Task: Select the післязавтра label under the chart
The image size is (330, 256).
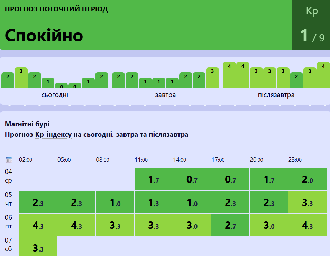Action: coord(276,95)
